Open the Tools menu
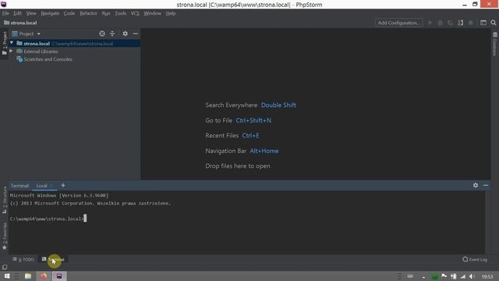This screenshot has height=281, width=499. (x=120, y=13)
